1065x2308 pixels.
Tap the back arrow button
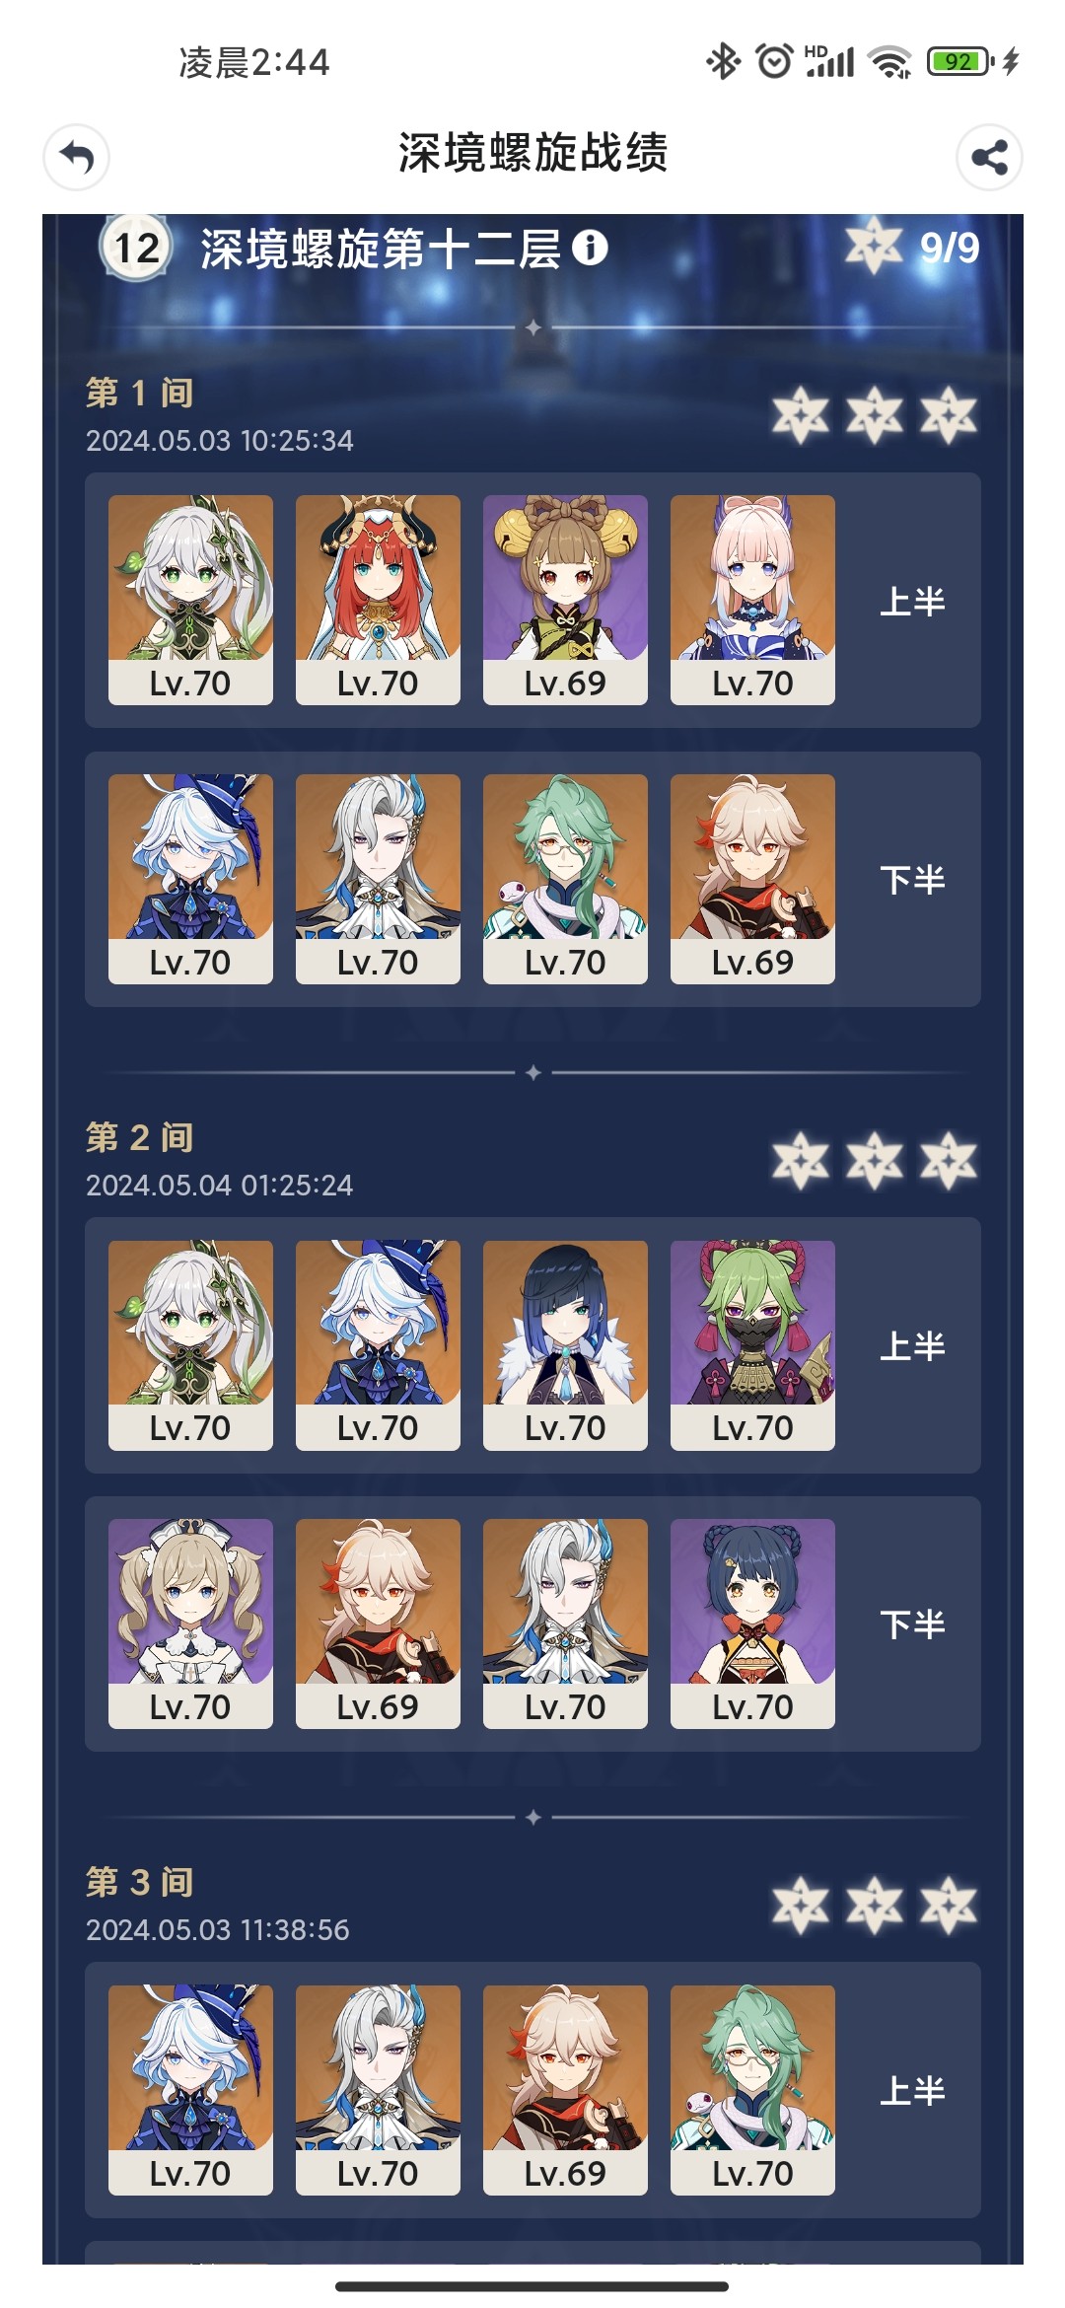pyautogui.click(x=76, y=157)
